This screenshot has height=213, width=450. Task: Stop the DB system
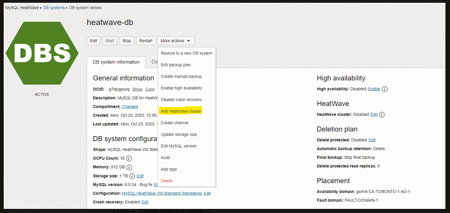coord(126,41)
